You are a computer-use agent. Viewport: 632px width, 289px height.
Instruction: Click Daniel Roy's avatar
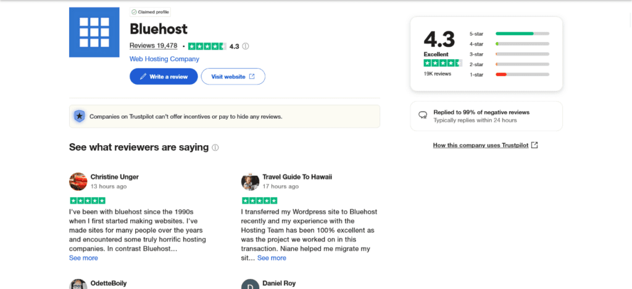point(251,284)
